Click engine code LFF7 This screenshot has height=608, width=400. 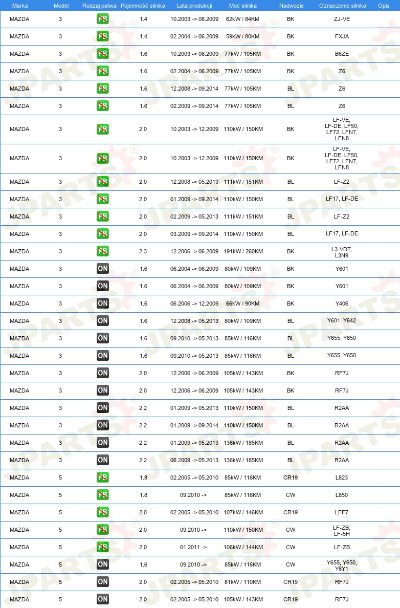coord(342,513)
